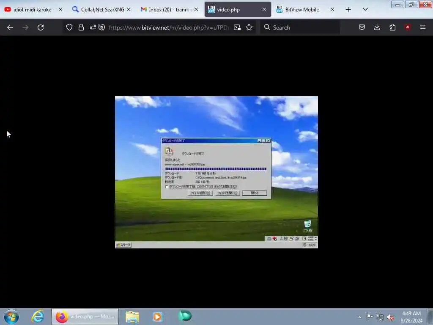Open picture-in-picture from address bar
This screenshot has width=433, height=325.
pyautogui.click(x=237, y=28)
